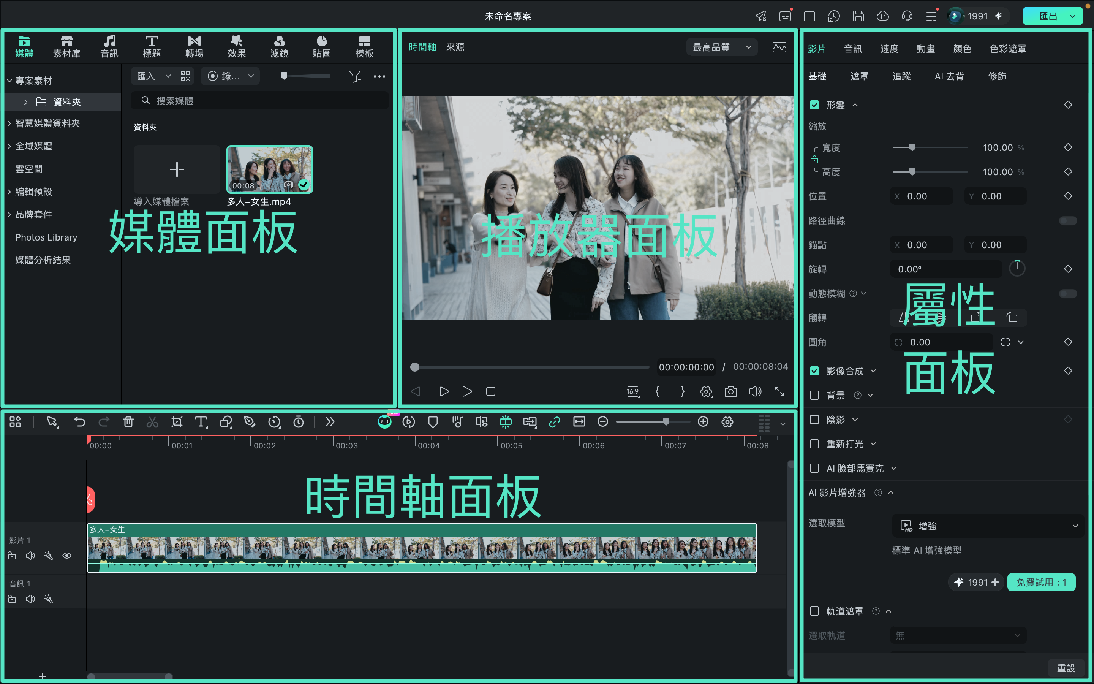The image size is (1094, 684).
Task: Click the undo arrow in timeline toolbar
Action: pyautogui.click(x=79, y=422)
